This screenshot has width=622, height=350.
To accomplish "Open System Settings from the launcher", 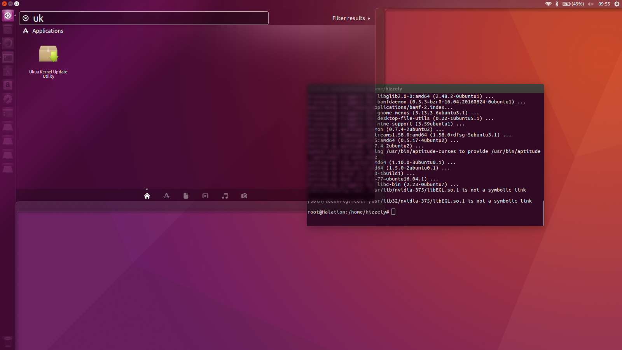I will 8,100.
